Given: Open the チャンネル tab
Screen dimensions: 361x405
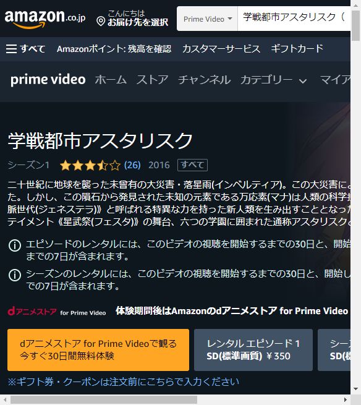Looking at the screenshot, I should click(204, 80).
